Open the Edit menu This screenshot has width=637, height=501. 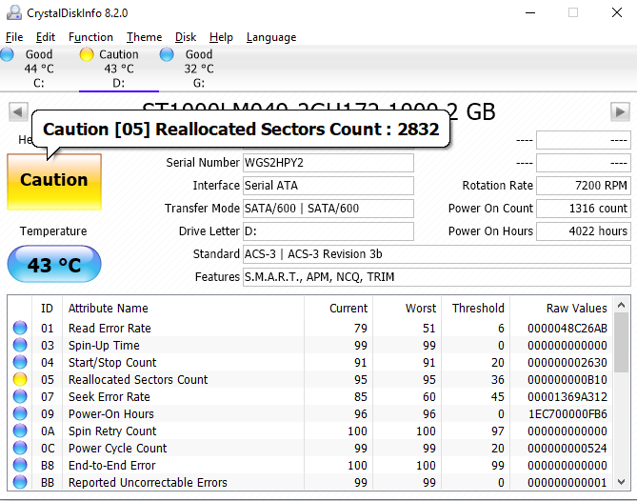coord(45,37)
